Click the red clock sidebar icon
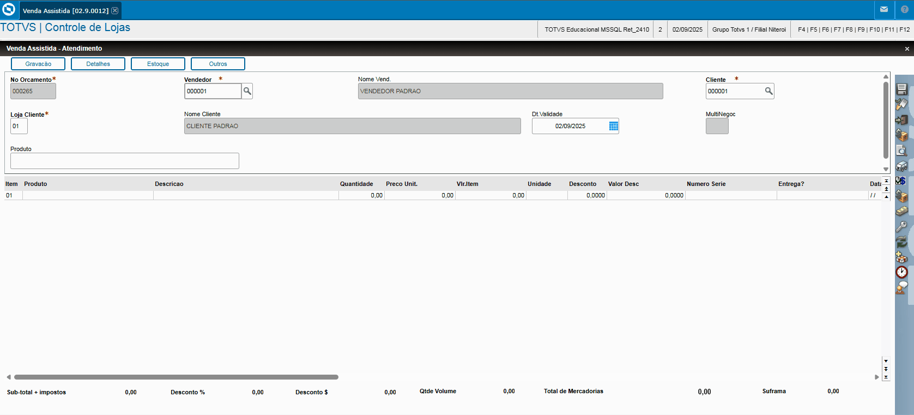Screen dimensions: 914x415 point(902,272)
